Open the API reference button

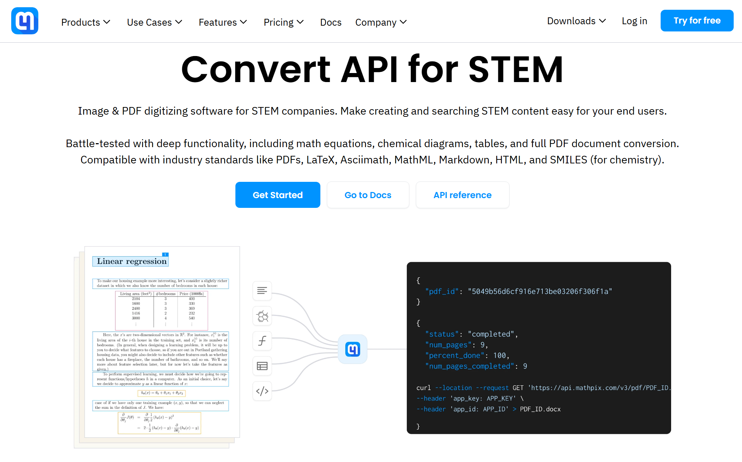click(x=462, y=195)
